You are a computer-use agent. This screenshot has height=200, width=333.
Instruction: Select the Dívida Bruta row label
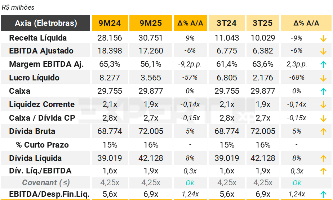tap(32, 131)
